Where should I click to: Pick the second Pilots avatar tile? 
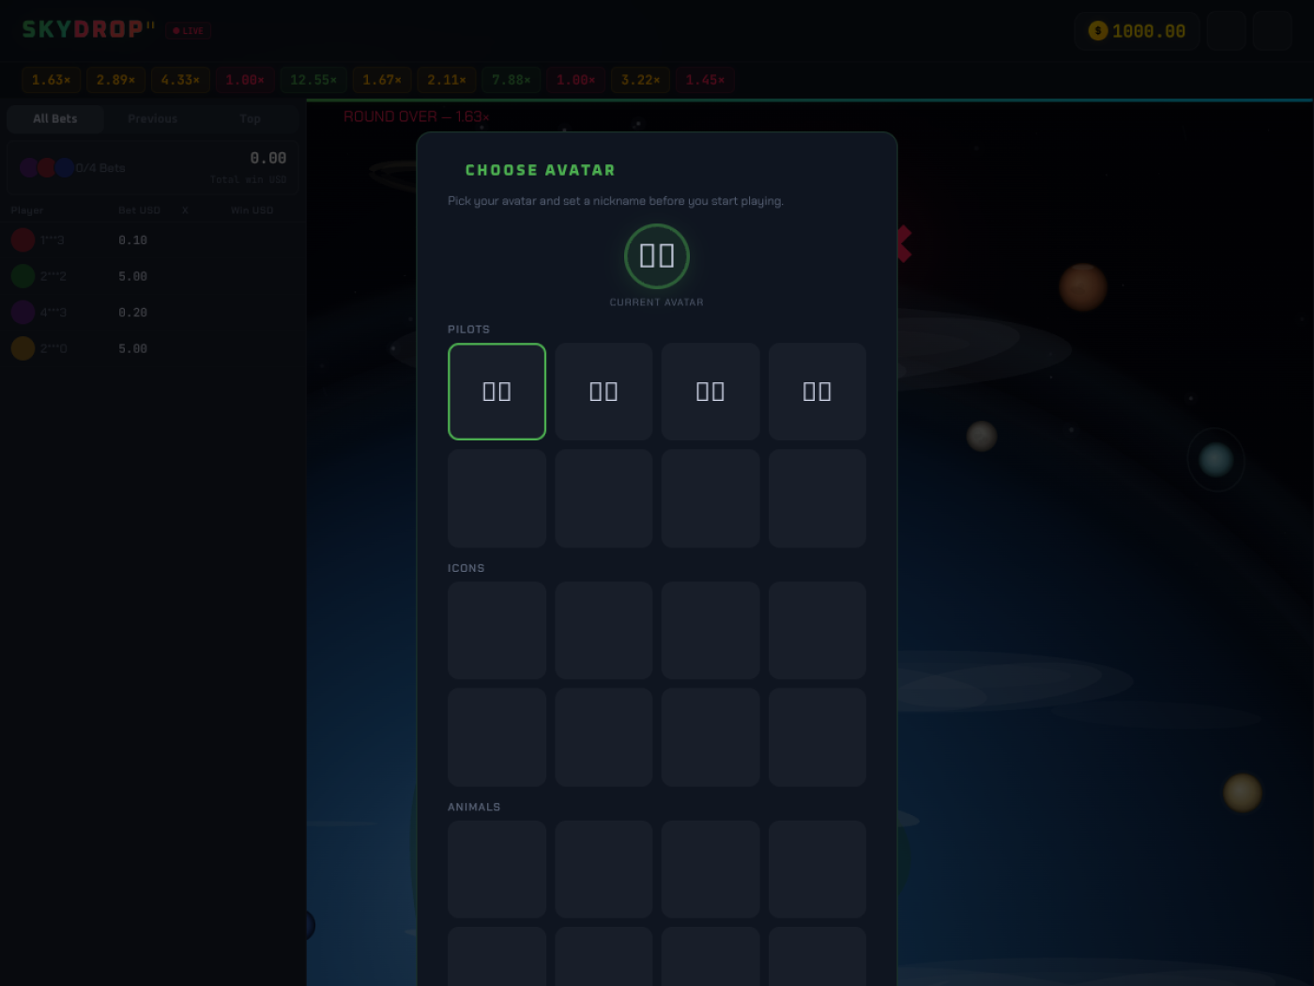[604, 392]
